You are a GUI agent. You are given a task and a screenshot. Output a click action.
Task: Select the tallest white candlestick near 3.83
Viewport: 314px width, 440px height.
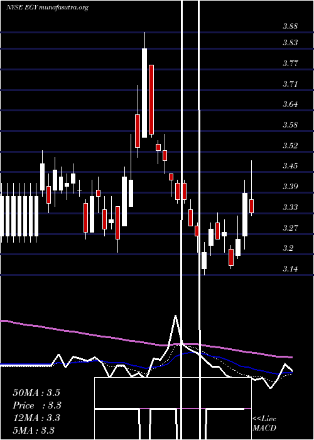pos(144,93)
